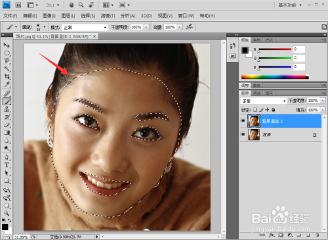Click the layer style fx button
328x240 pixels.
[272, 235]
